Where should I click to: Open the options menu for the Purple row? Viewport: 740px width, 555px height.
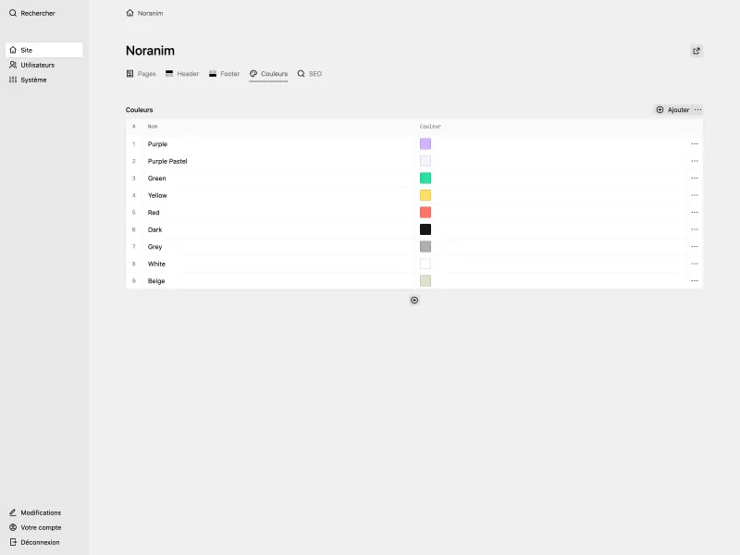[695, 143]
